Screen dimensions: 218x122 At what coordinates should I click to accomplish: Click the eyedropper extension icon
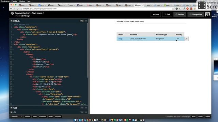pos(184,8)
